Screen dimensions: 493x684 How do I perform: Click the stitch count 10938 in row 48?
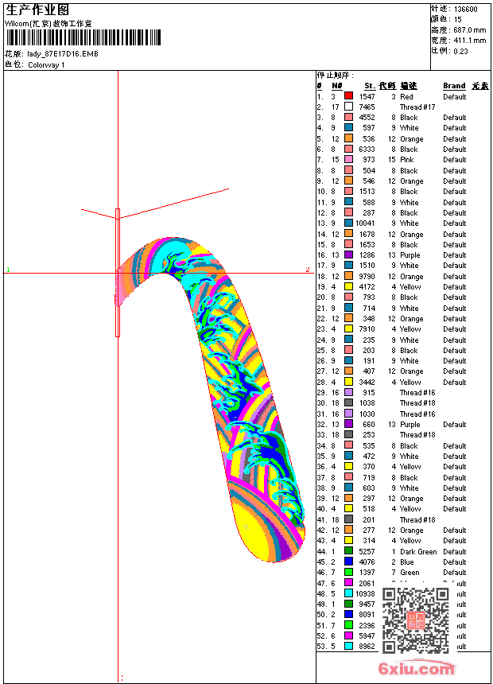(x=365, y=593)
